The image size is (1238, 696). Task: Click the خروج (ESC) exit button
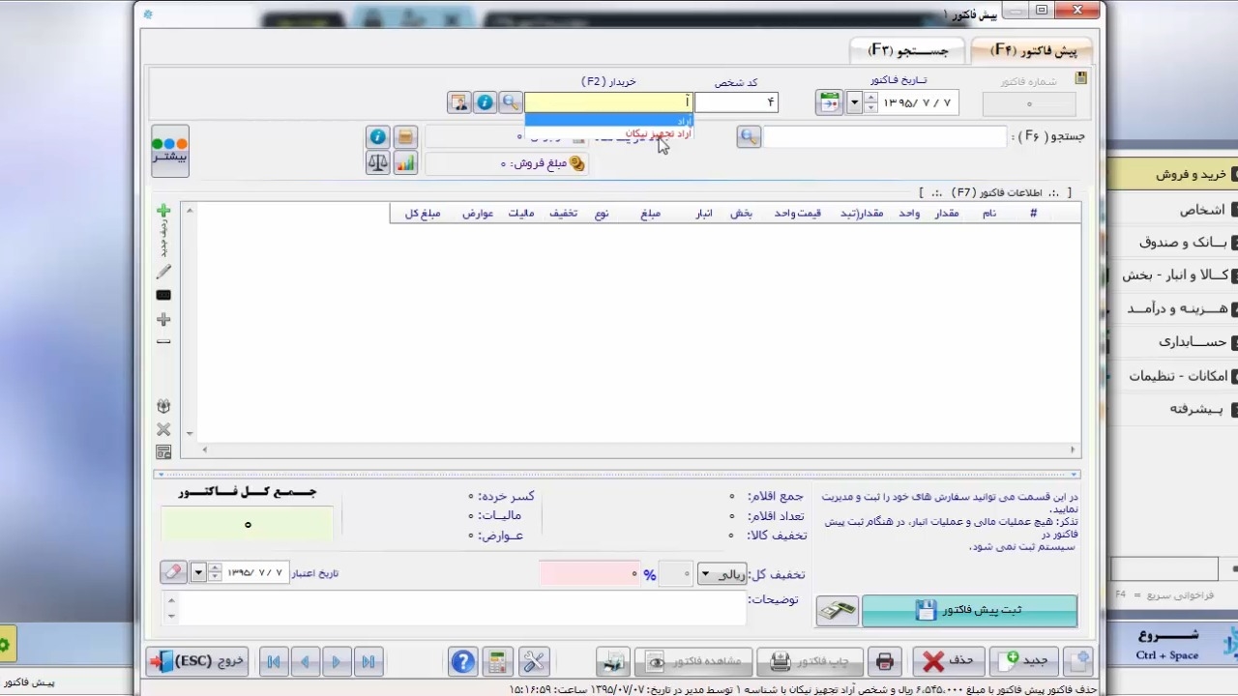tap(196, 661)
